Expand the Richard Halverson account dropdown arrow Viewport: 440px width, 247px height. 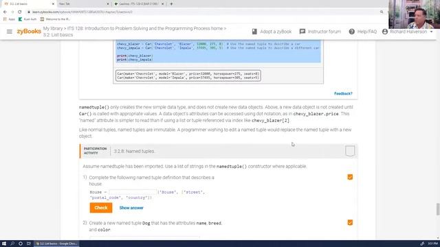[x=431, y=32]
